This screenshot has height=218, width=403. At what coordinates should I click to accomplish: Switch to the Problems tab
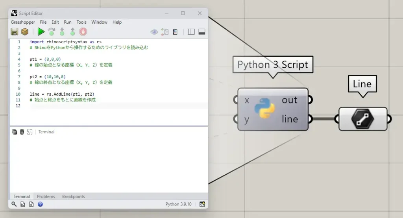pyautogui.click(x=46, y=196)
